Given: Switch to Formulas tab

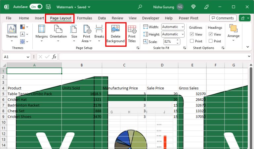Looking at the screenshot, I should [85, 18].
